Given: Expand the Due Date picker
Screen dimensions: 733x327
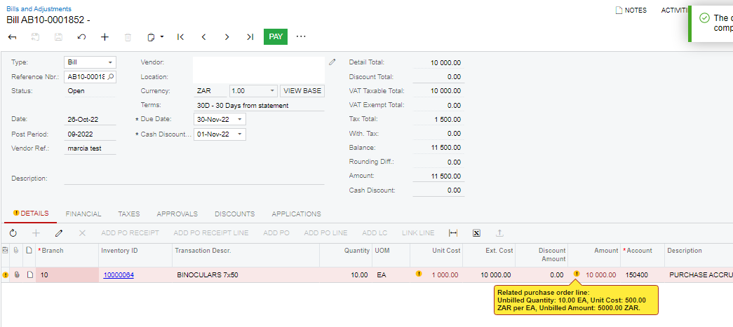Looking at the screenshot, I should pos(241,120).
